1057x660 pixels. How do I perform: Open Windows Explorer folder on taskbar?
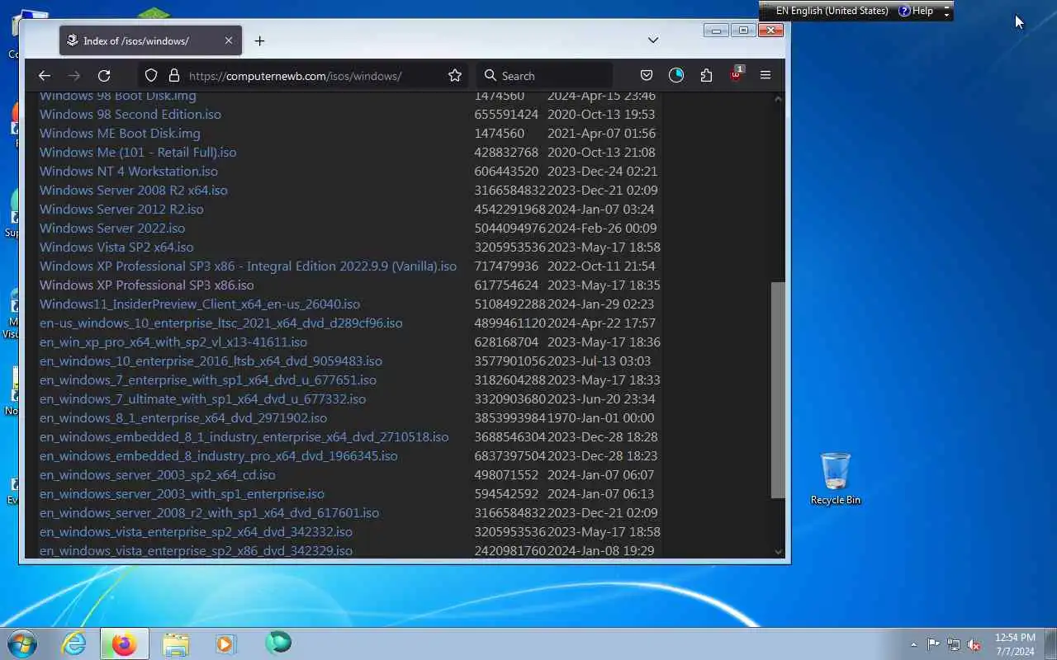pyautogui.click(x=176, y=643)
